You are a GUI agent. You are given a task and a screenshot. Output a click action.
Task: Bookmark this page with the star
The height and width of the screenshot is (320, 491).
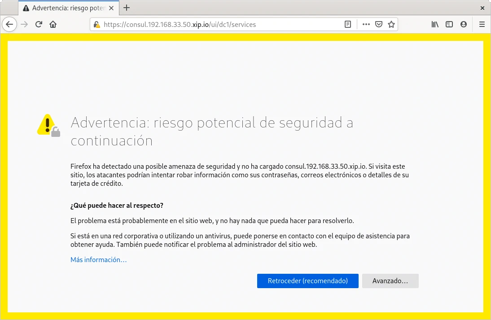(x=391, y=24)
